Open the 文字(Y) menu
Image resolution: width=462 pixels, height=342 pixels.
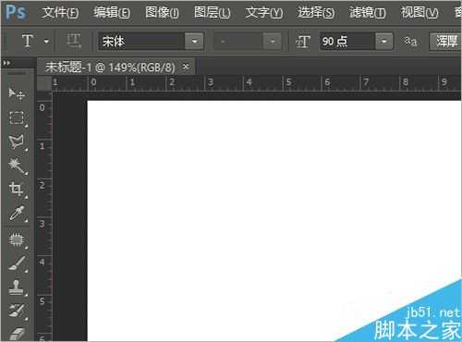[264, 13]
